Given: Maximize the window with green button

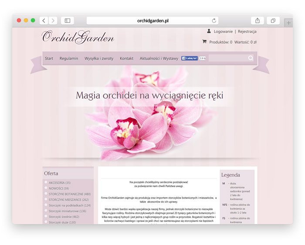Looking at the screenshot, I should point(33,20).
